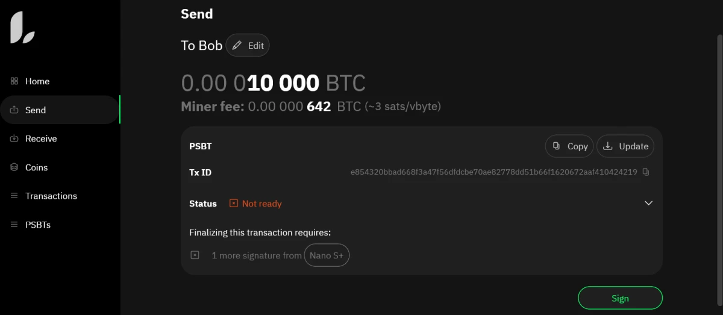Open the PSBTs section
723x315 pixels.
(x=38, y=225)
